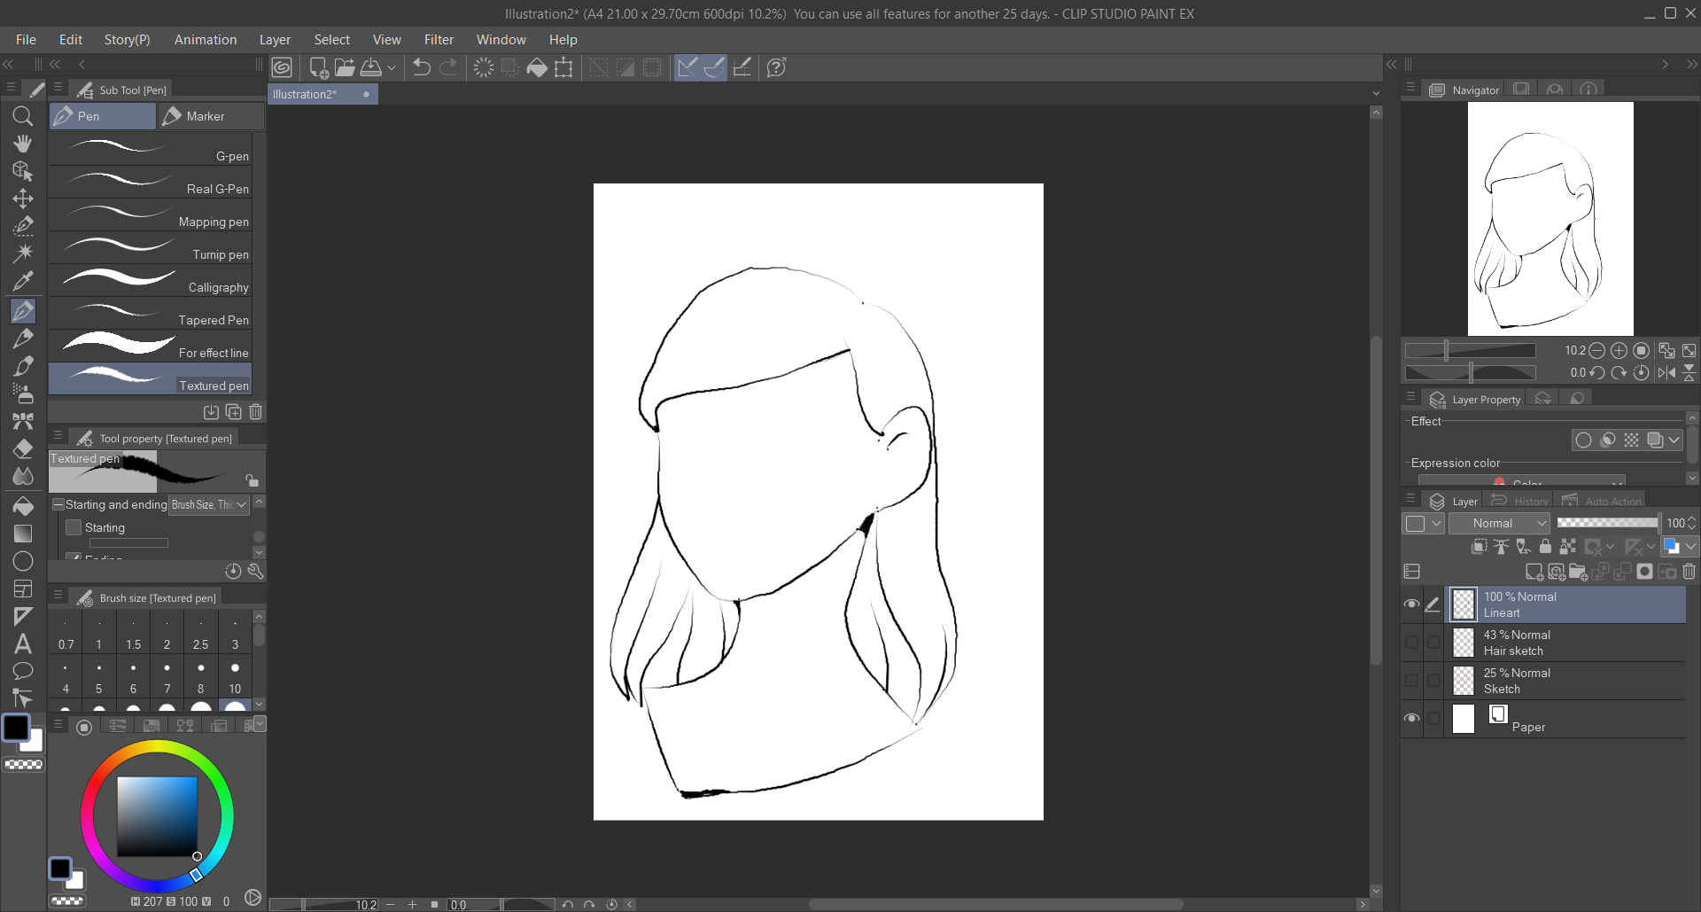Select the Hand move tool
The width and height of the screenshot is (1701, 912).
(x=23, y=144)
